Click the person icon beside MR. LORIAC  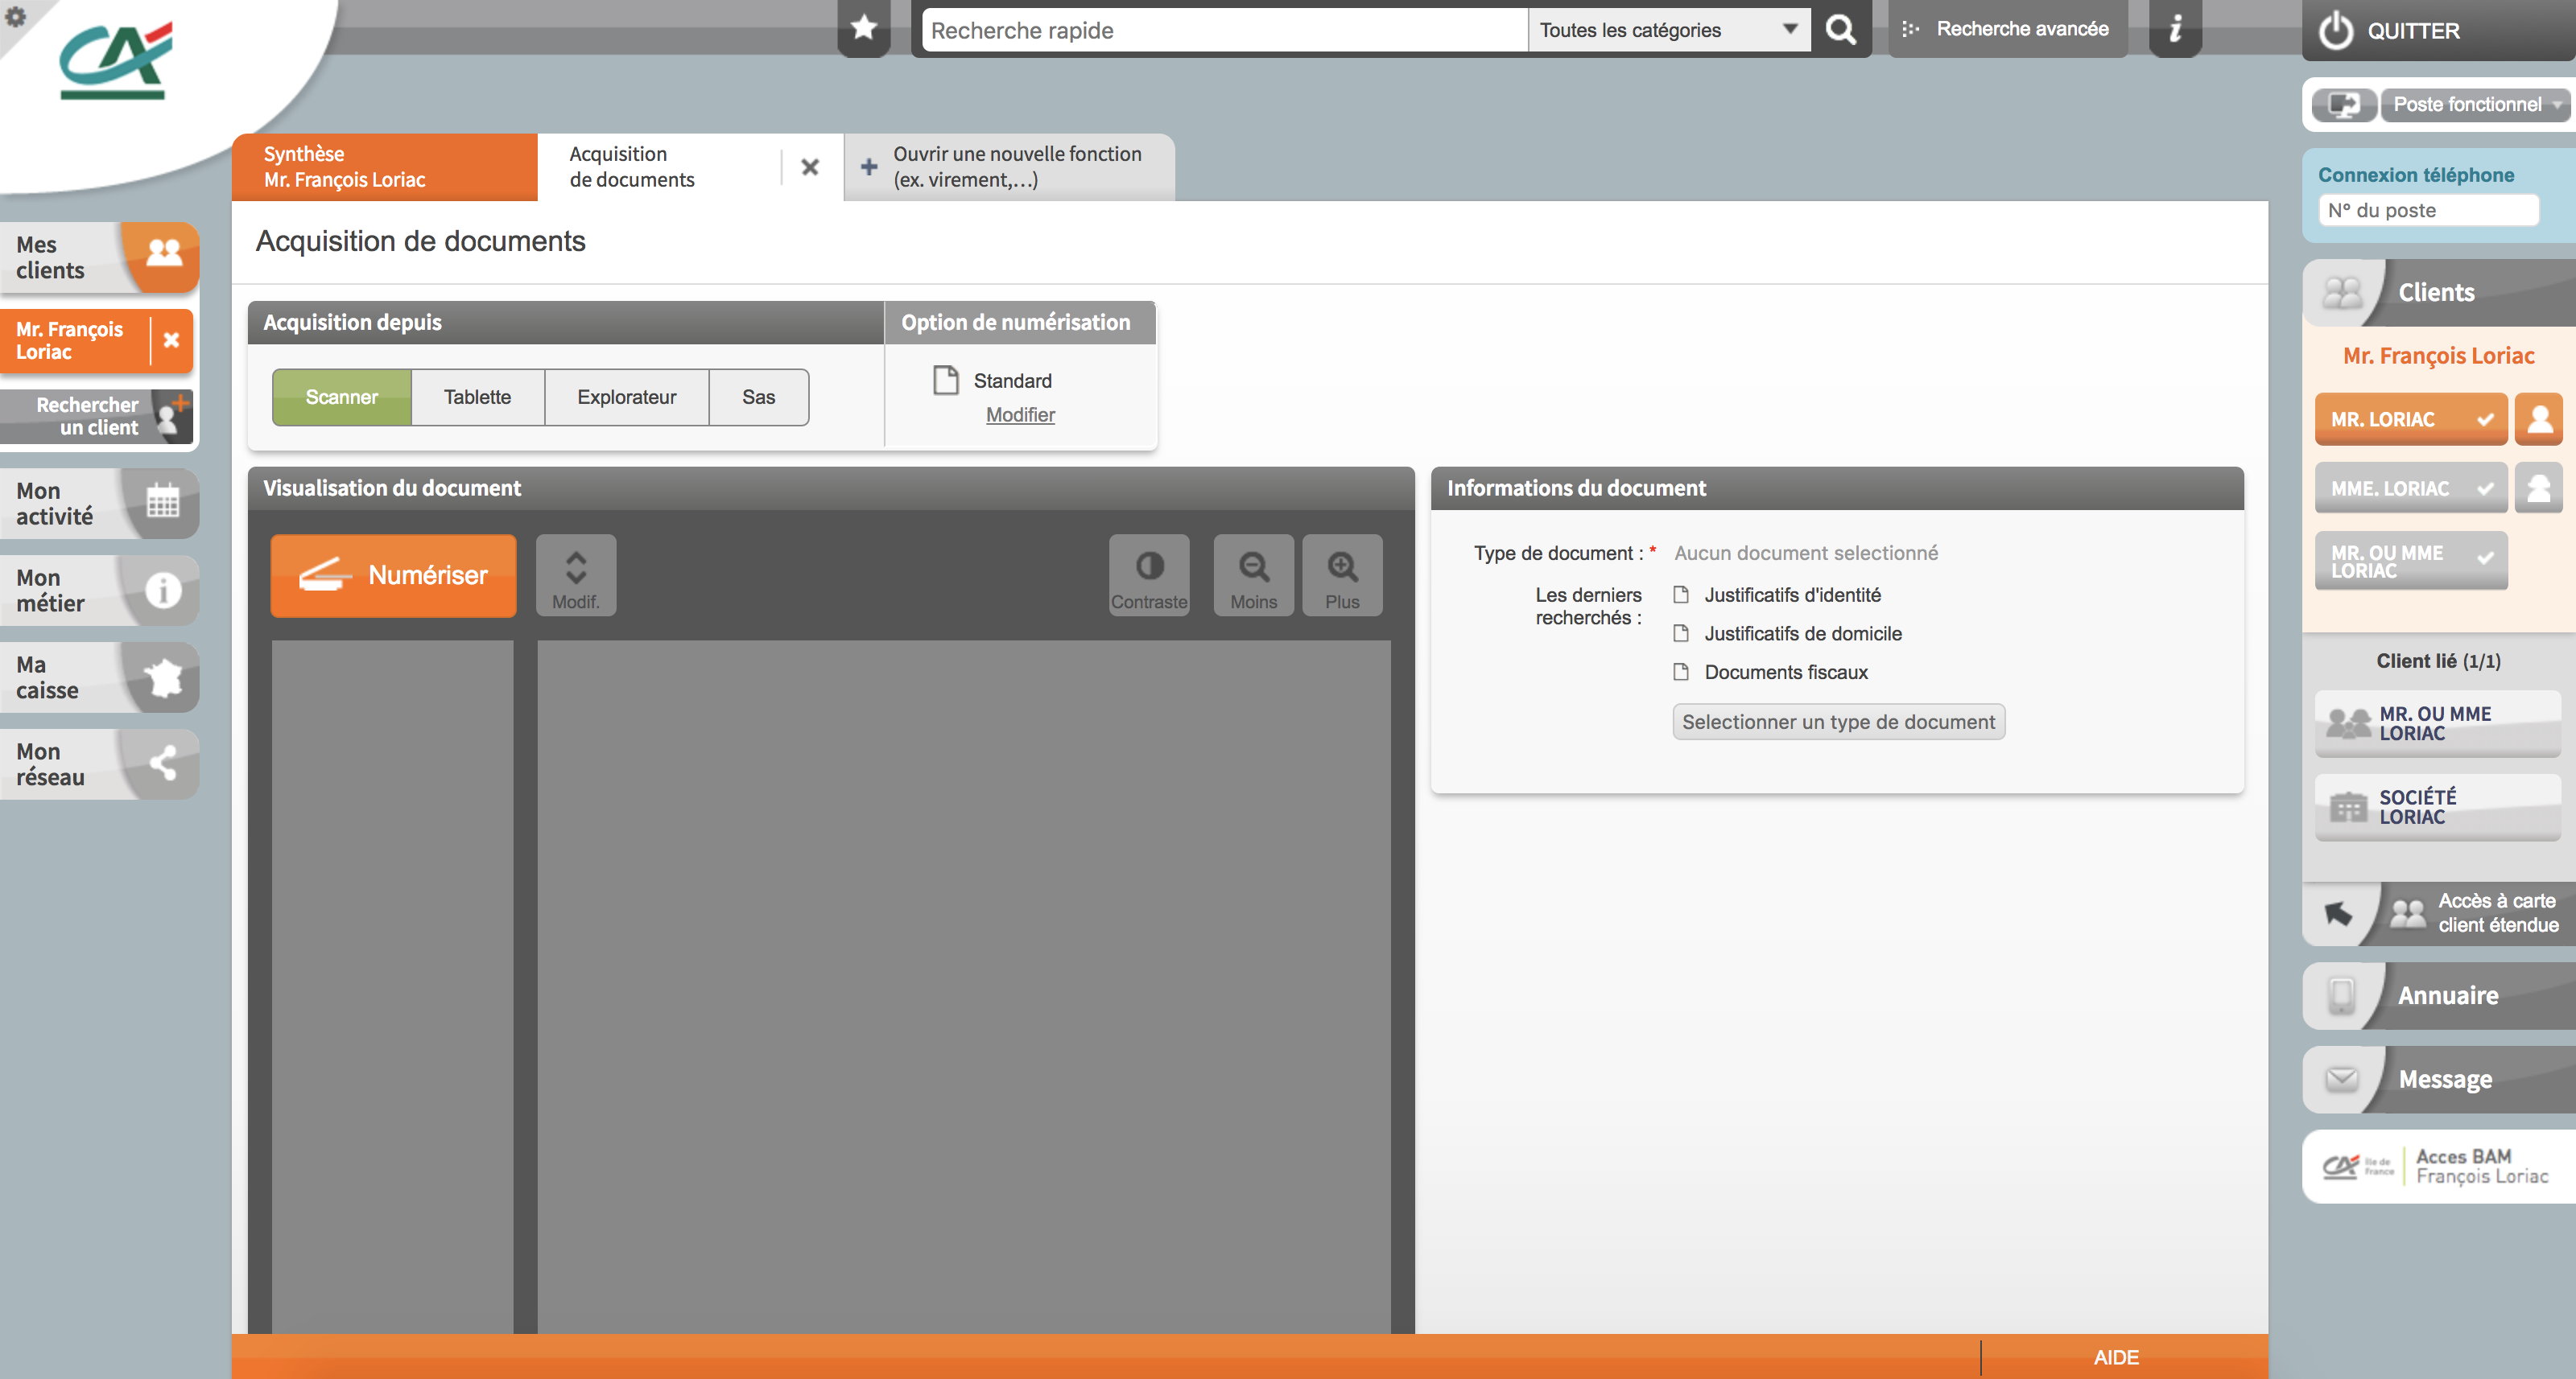click(2539, 418)
